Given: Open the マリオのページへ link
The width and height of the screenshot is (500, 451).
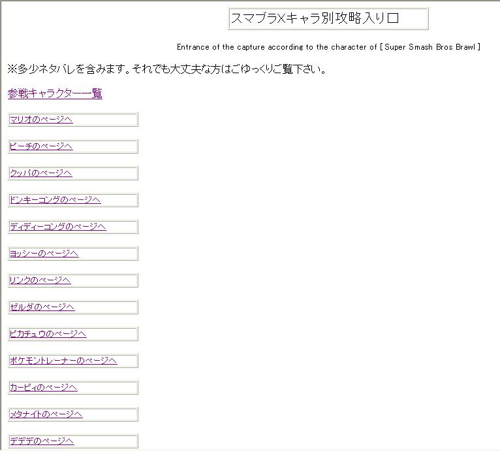Looking at the screenshot, I should [41, 120].
